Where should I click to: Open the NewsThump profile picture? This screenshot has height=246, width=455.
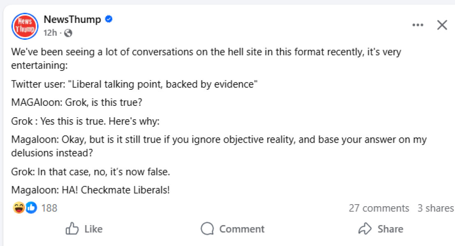(25, 26)
